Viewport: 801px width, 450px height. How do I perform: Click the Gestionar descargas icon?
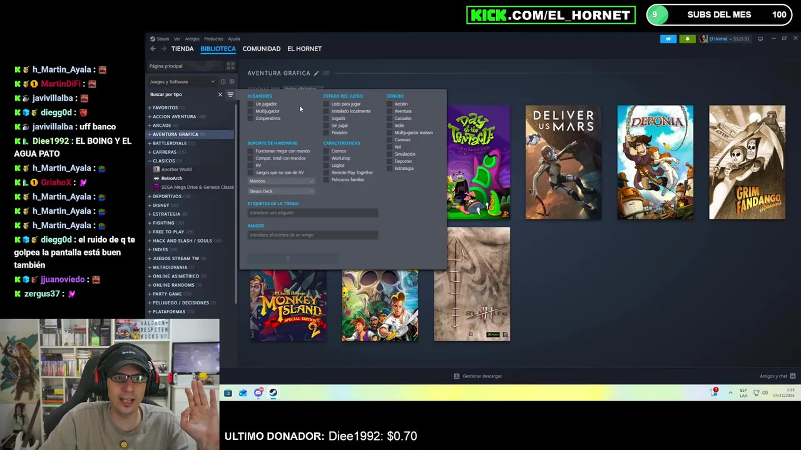point(456,376)
